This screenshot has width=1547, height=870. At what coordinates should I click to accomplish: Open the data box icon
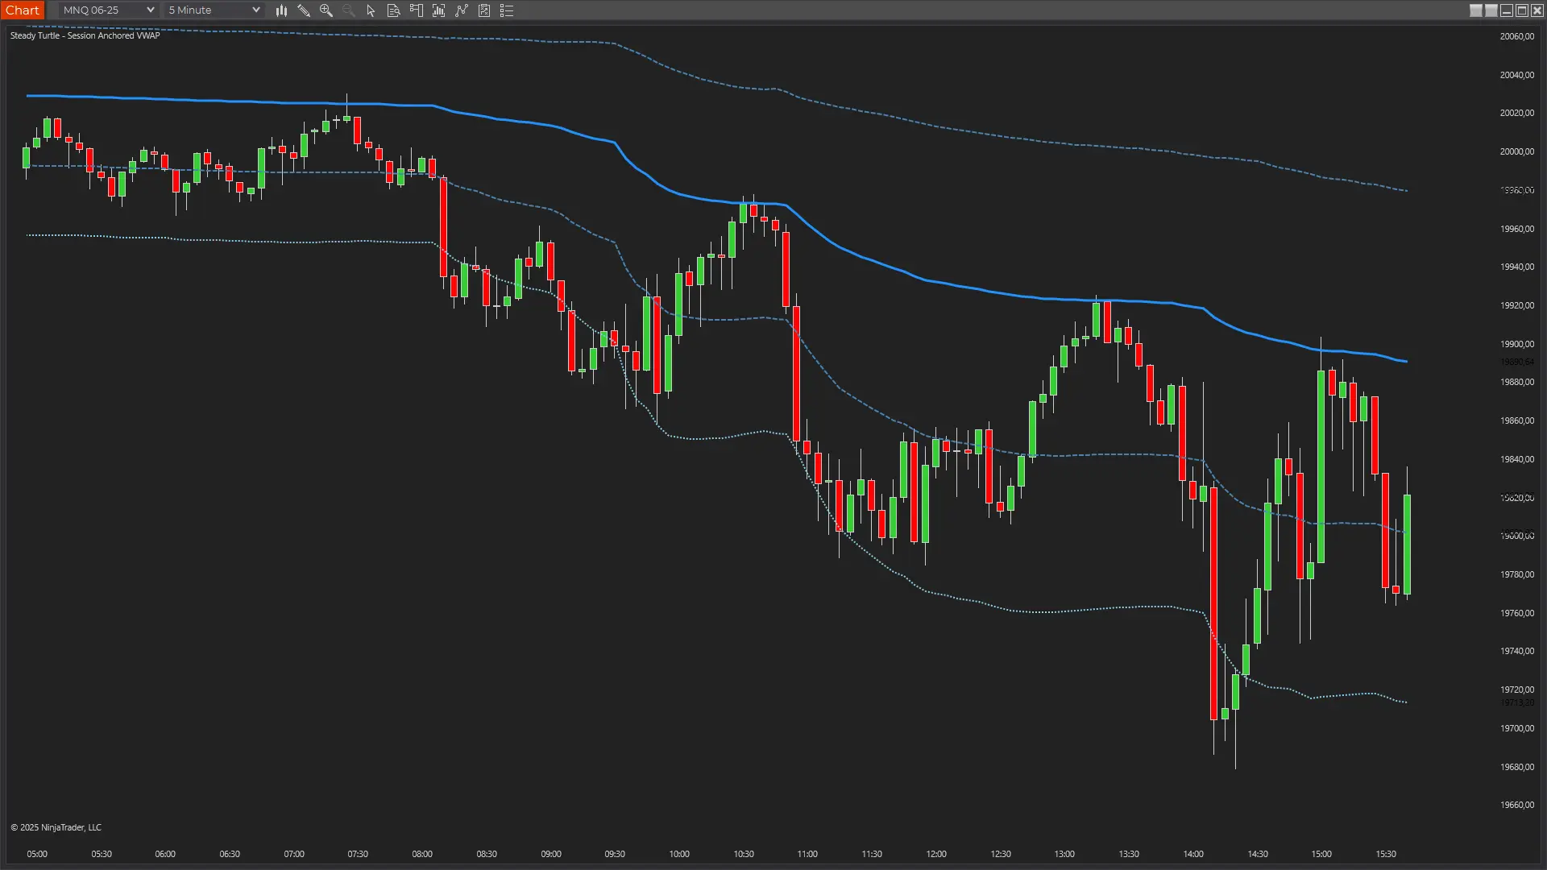(x=393, y=10)
